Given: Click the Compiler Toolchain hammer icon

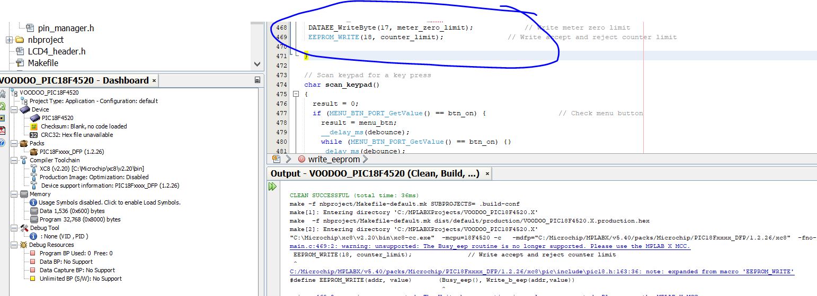Looking at the screenshot, I should (24, 160).
